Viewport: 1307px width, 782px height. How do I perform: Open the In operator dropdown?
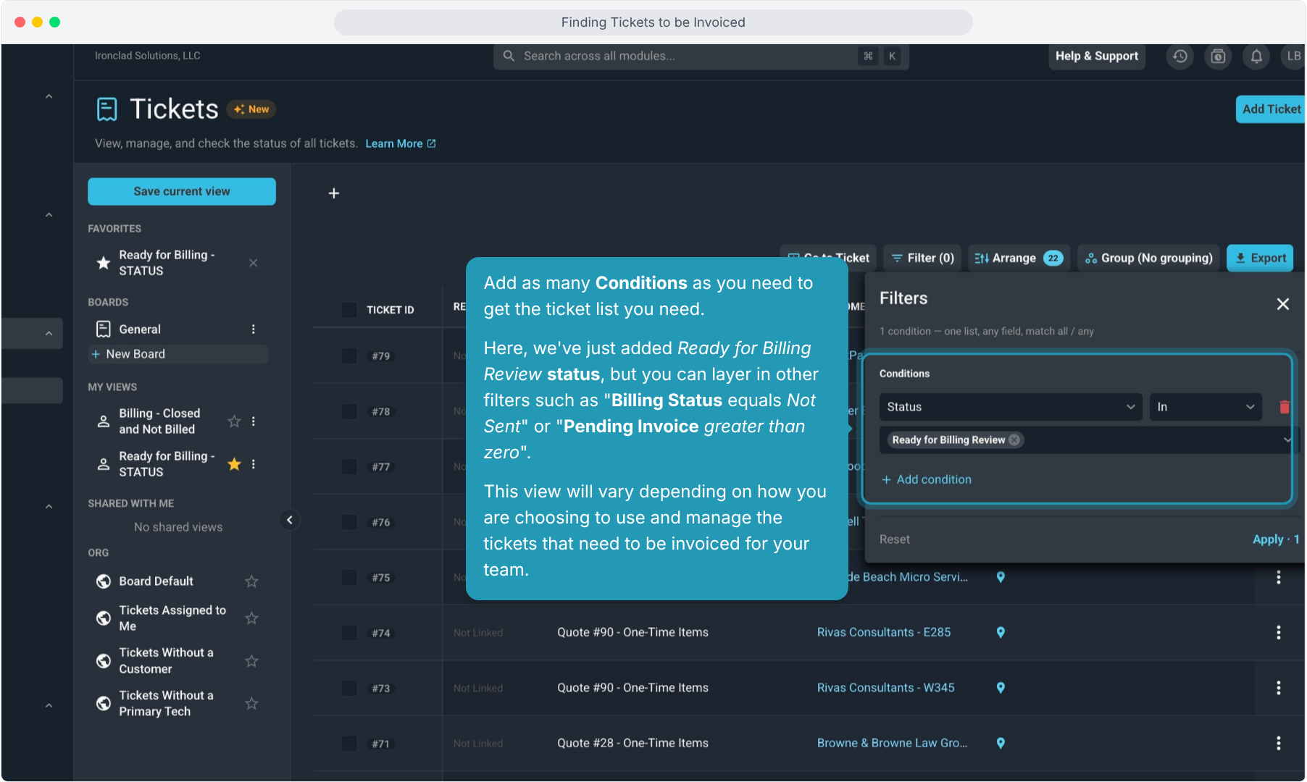(x=1206, y=407)
